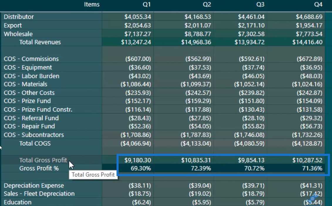Click Depreciation Expense Q2 value ($39.04)
The image size is (332, 206).
pyautogui.click(x=200, y=185)
